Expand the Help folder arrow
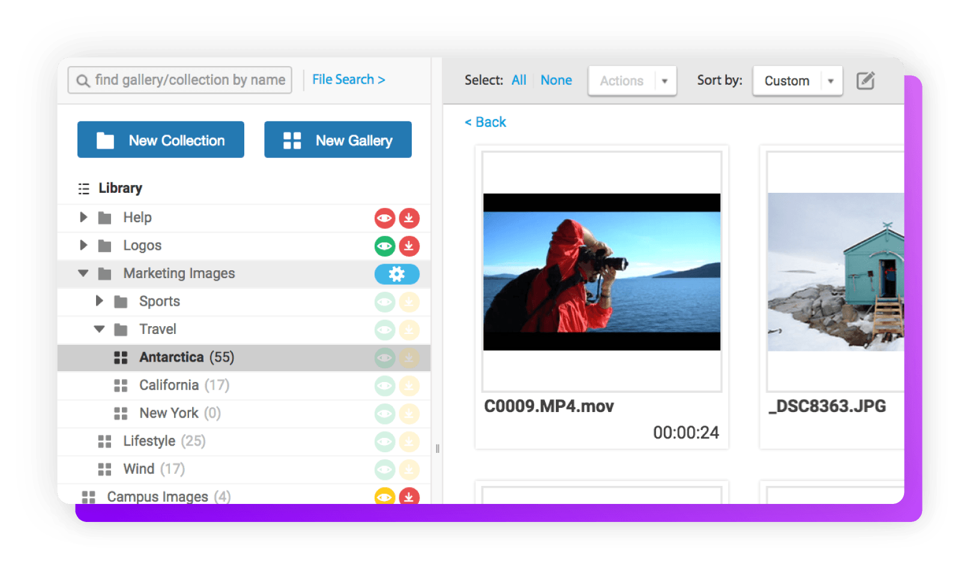 click(x=83, y=217)
